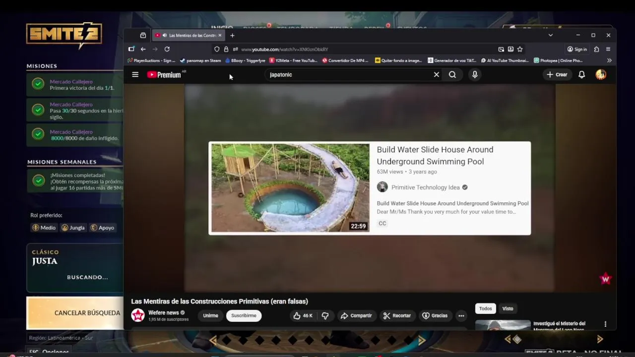Open Y2Meta bookmark
The height and width of the screenshot is (357, 635).
293,60
